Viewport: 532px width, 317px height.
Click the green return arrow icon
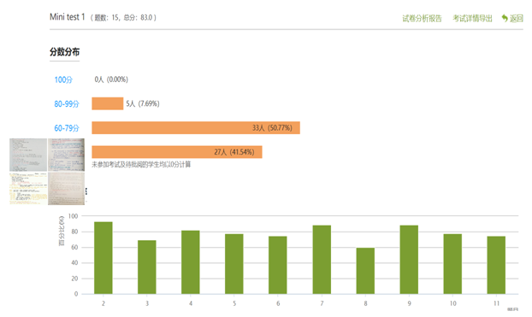tap(505, 18)
